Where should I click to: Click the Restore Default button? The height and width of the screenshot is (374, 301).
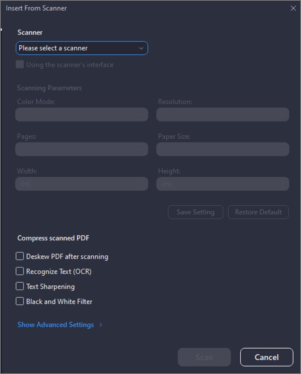tap(258, 212)
